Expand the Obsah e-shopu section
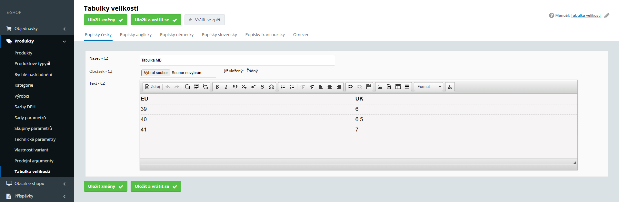The height and width of the screenshot is (202, 619). coord(37,184)
